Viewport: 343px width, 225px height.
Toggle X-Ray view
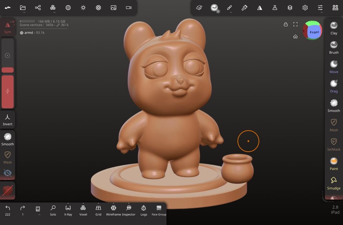coord(68,210)
